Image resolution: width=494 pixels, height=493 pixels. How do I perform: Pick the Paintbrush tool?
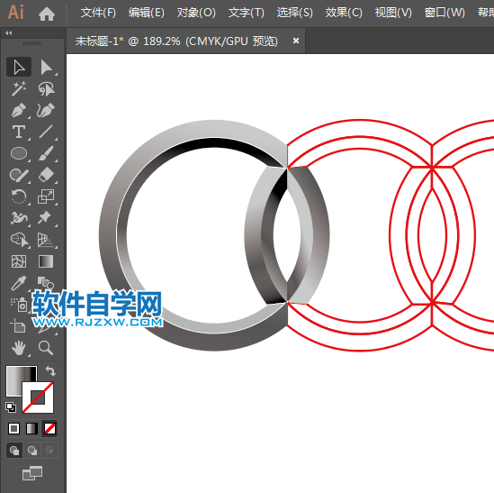point(46,153)
